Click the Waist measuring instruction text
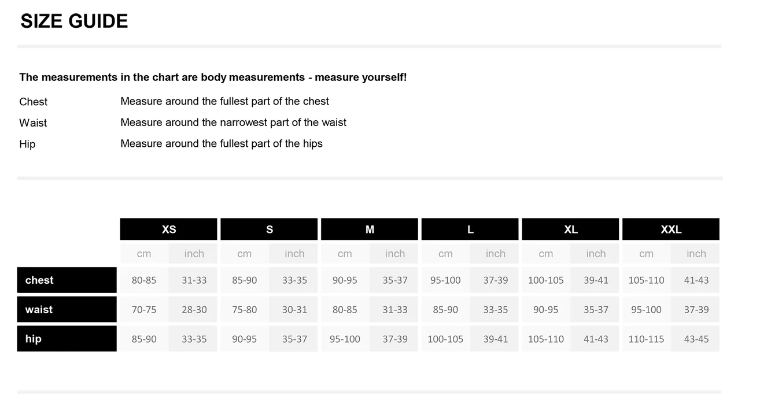 (233, 123)
